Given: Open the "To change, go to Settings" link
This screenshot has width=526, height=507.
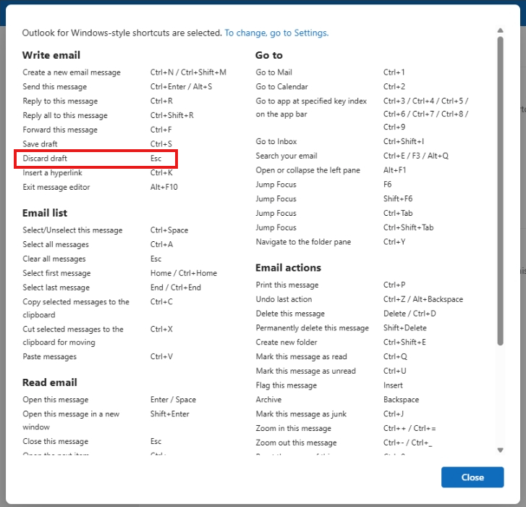Looking at the screenshot, I should coord(276,33).
